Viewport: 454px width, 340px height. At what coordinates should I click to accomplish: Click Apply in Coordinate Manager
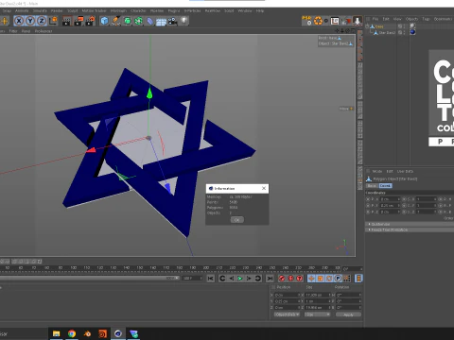[x=348, y=314]
